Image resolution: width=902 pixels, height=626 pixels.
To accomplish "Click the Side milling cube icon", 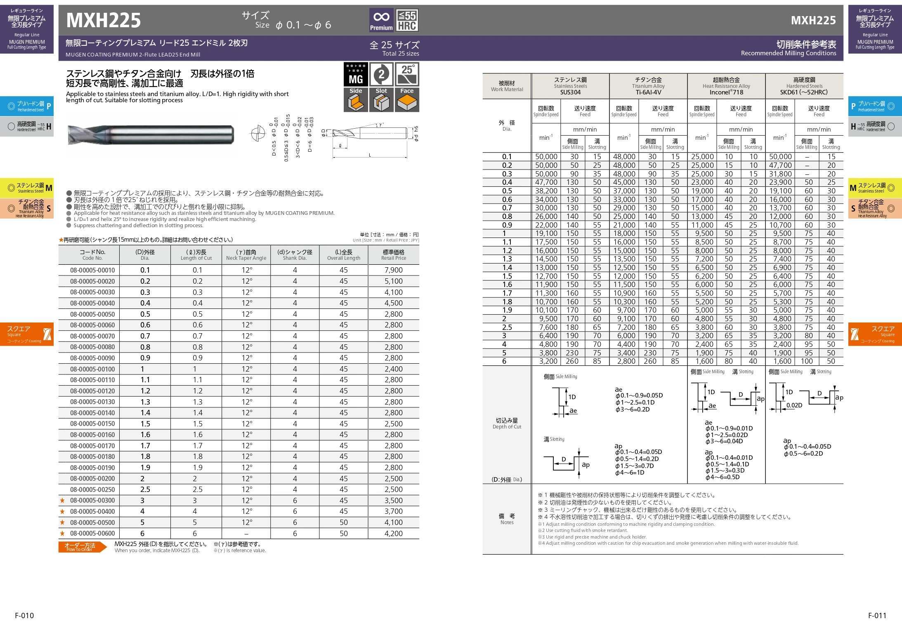I will [356, 100].
